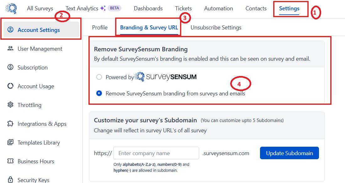Select the Powered by SurveySensum radio option
Image resolution: width=345 pixels, height=183 pixels.
tap(99, 77)
